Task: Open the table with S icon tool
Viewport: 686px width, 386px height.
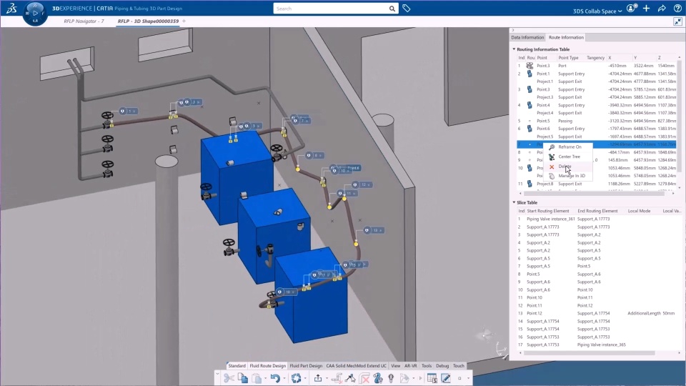Action: [432, 378]
